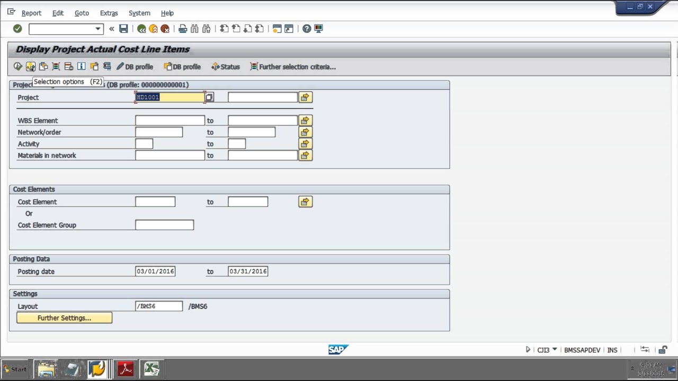Click the copy-icon DB profile button
This screenshot has height=381, width=678.
tap(182, 67)
